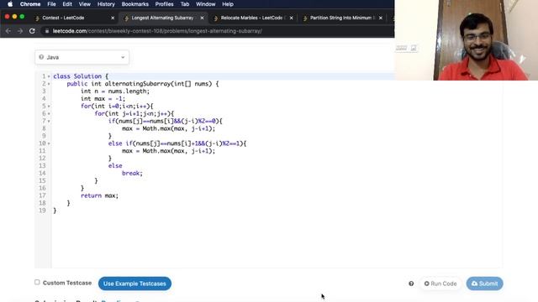538x302 pixels.
Task: Click Use Example Testcases button
Action: [134, 284]
